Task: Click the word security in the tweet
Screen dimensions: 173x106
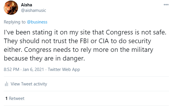Action: tap(140, 41)
